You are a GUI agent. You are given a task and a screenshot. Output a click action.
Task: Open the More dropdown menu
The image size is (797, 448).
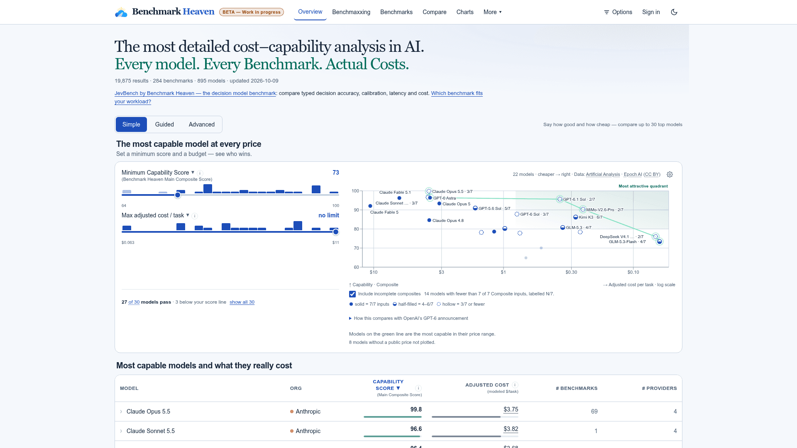[x=493, y=12]
